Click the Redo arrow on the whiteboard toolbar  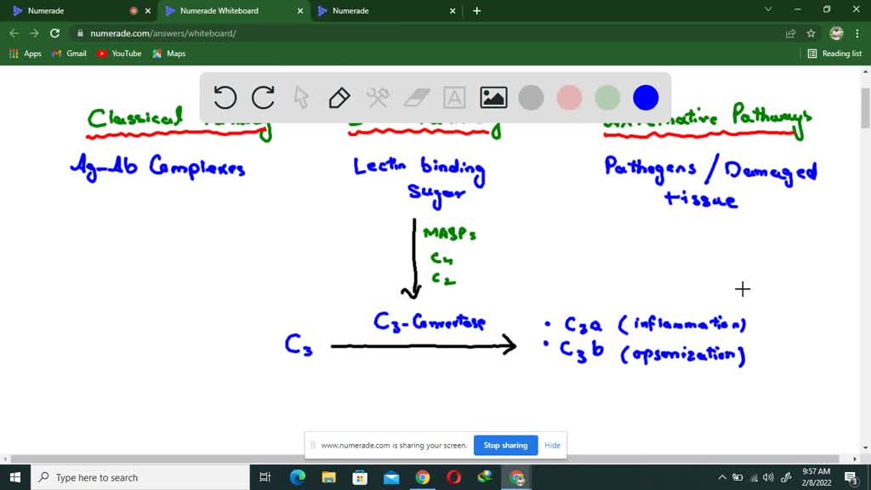(263, 98)
